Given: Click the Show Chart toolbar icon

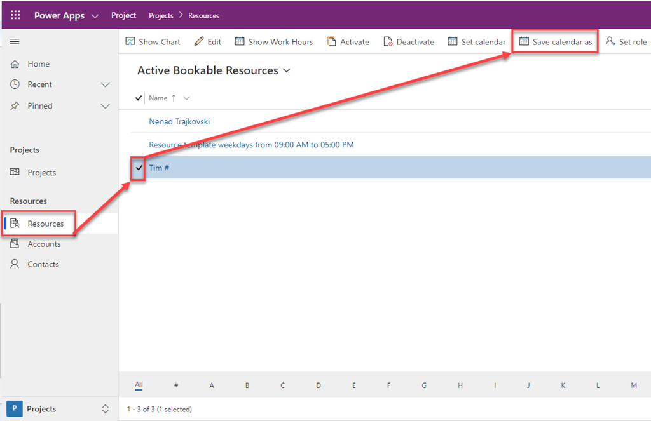Looking at the screenshot, I should coord(130,42).
